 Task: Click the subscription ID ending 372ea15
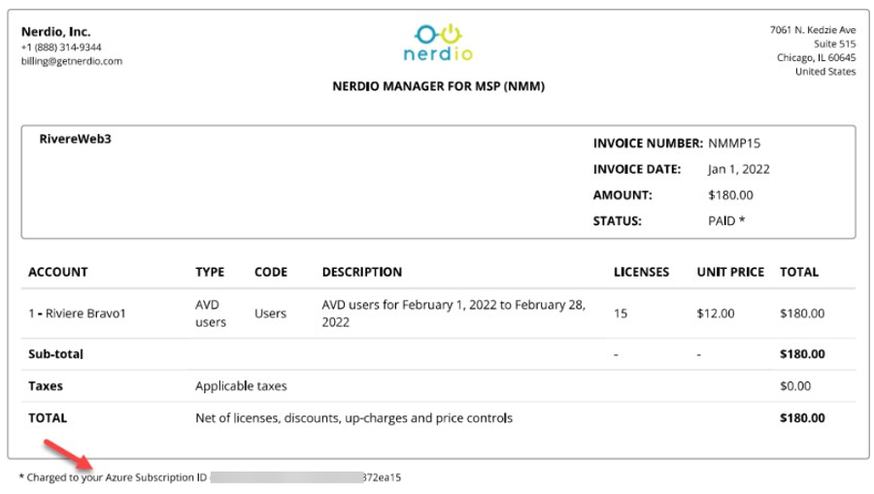coord(382,478)
